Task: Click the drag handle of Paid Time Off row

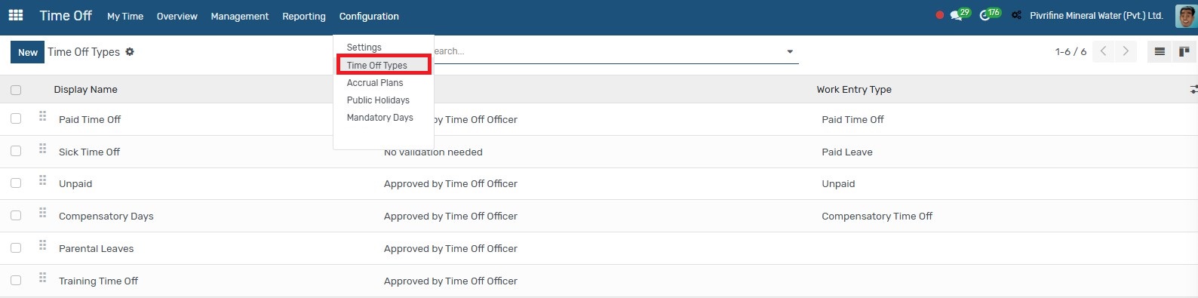Action: tap(43, 116)
